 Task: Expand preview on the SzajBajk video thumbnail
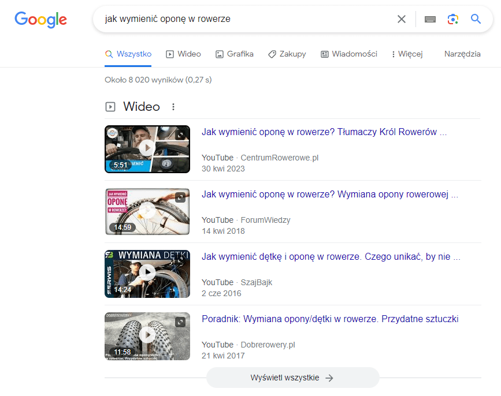point(181,259)
